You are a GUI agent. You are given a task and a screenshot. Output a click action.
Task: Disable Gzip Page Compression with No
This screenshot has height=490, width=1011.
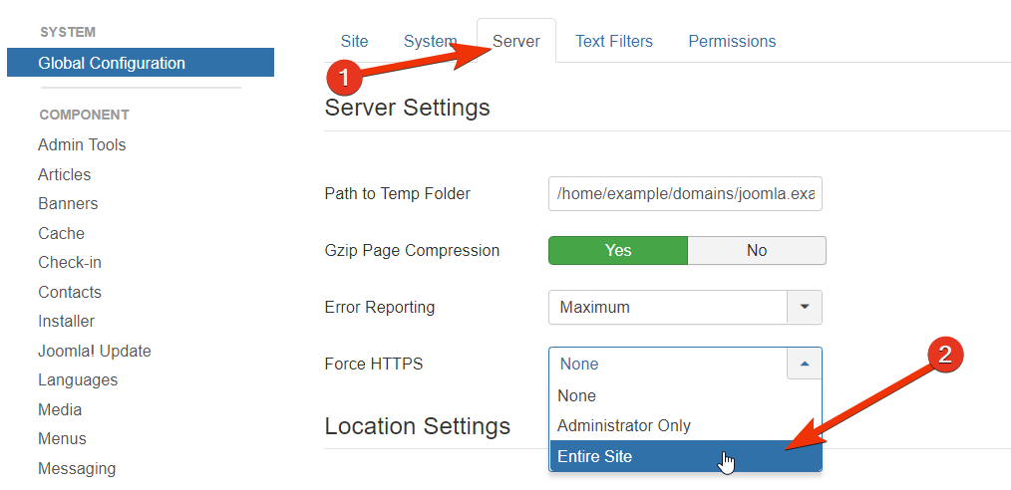(757, 250)
